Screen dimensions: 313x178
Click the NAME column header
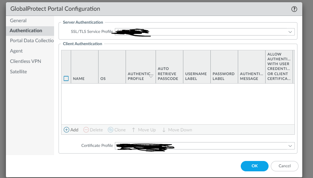pos(84,67)
